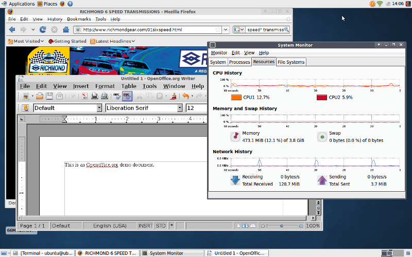The width and height of the screenshot is (412, 257).
Task: Switch to the System tab
Action: [x=218, y=62]
